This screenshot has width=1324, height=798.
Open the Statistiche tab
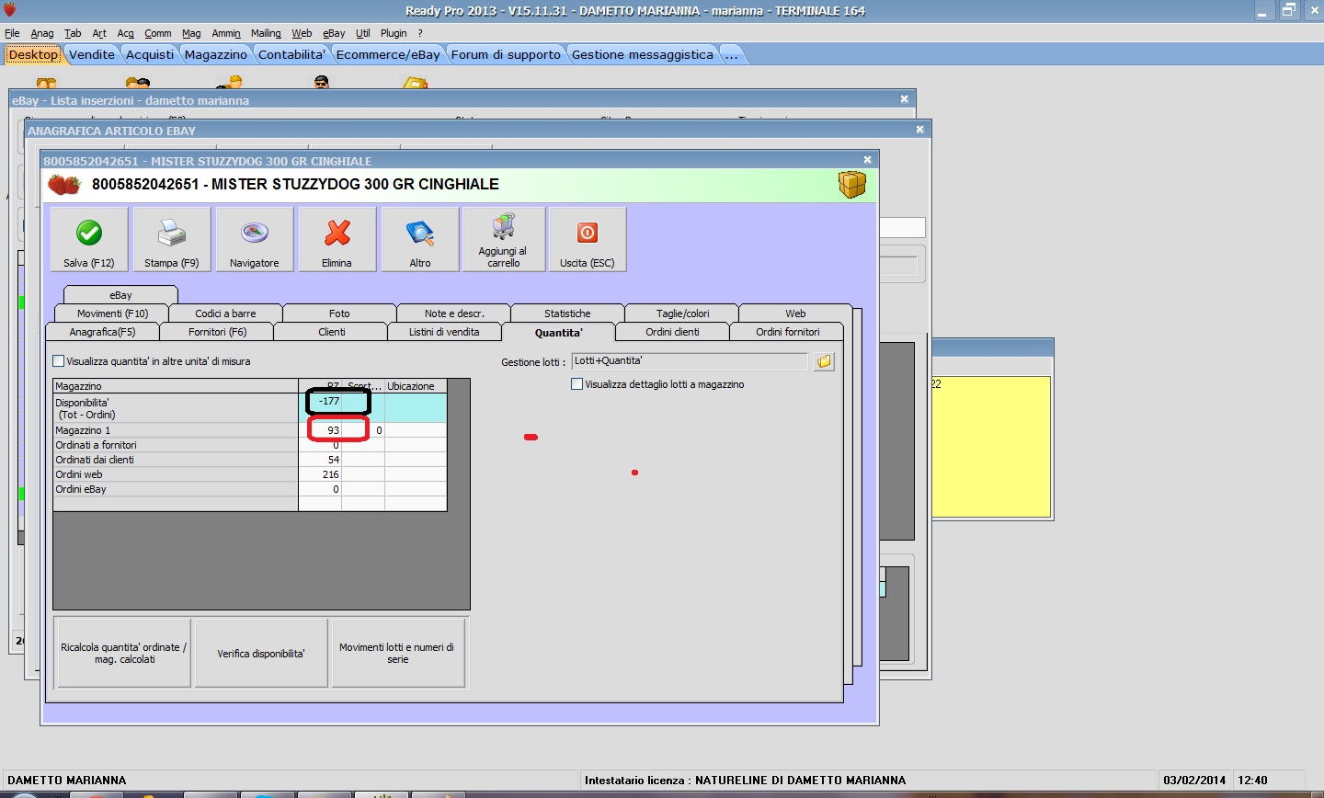click(x=567, y=313)
